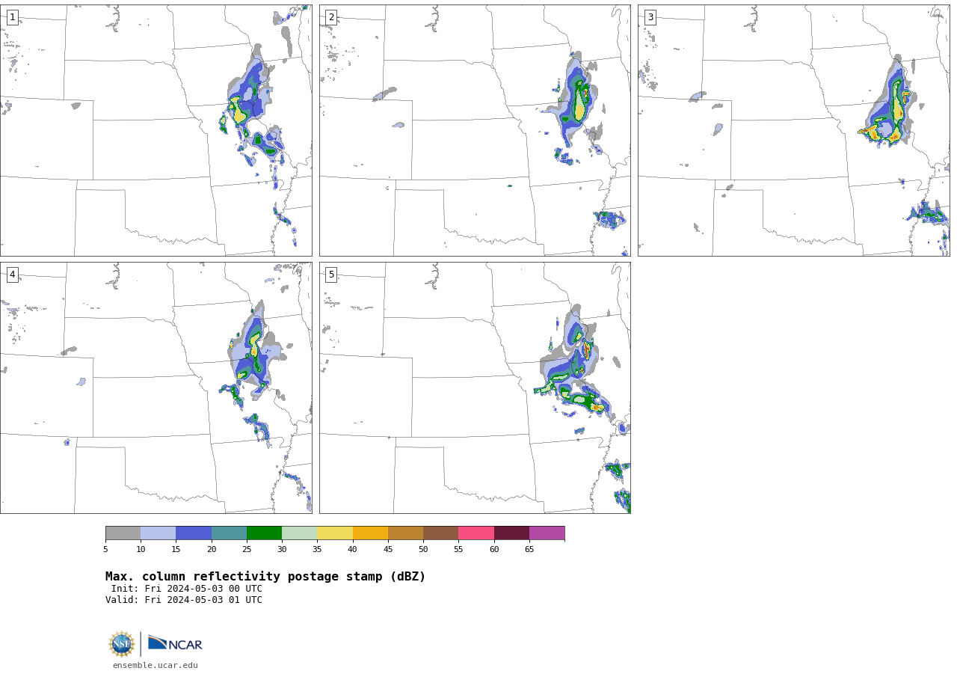Select the teal 20-25 dBZ swatch
The image size is (957, 674).
229,533
